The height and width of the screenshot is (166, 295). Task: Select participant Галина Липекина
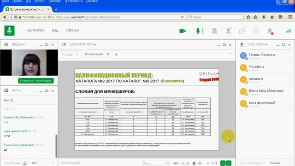265,56
